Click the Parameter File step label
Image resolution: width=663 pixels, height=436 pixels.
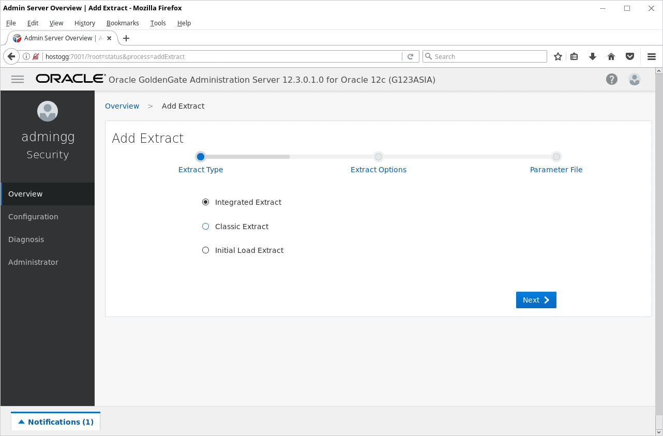[x=556, y=170]
